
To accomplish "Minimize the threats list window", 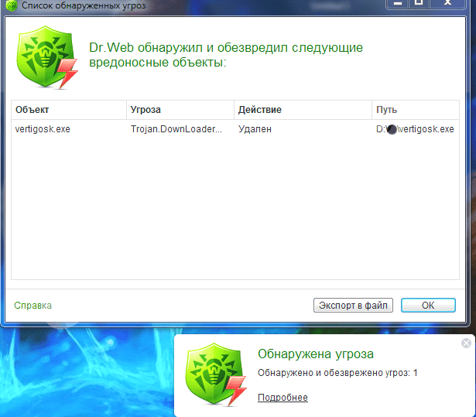I will 398,3.
